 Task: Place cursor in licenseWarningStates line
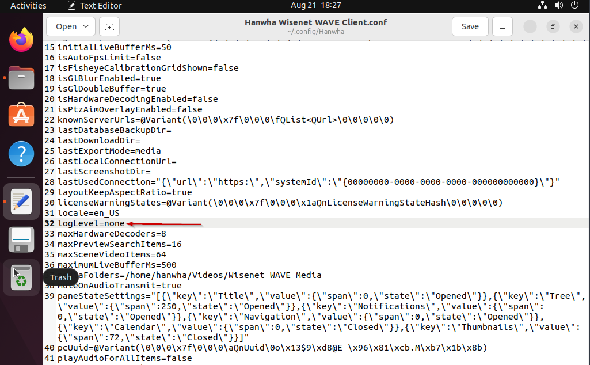coord(280,203)
